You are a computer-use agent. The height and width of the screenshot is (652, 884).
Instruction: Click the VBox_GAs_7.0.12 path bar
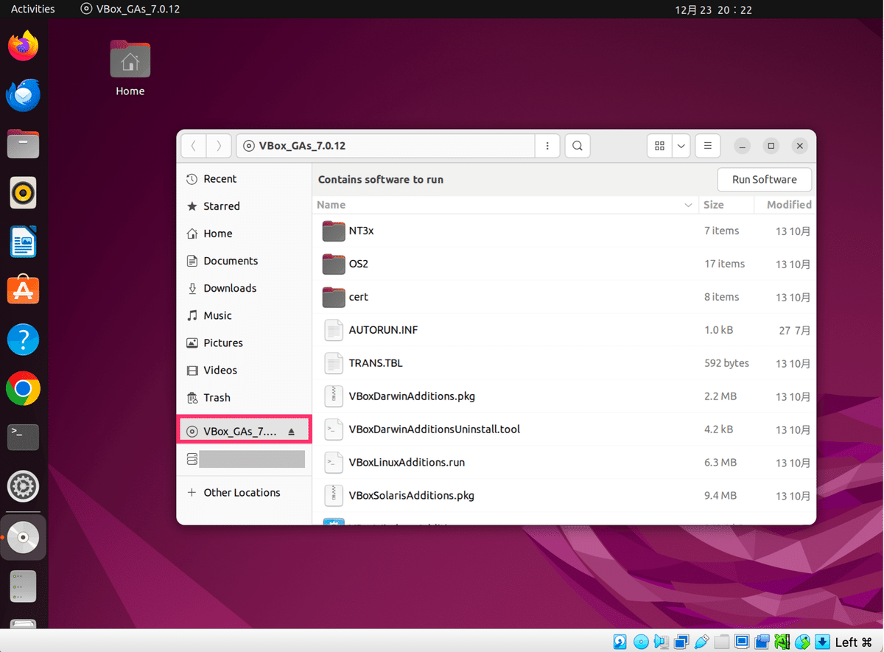385,146
